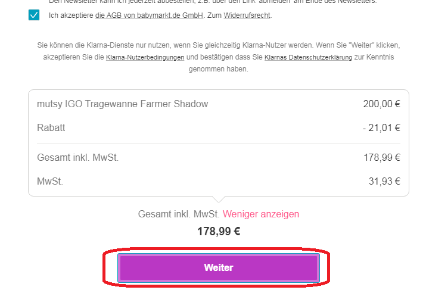The image size is (426, 293).
Task: Open the Widerrufsrecht link
Action: [247, 15]
